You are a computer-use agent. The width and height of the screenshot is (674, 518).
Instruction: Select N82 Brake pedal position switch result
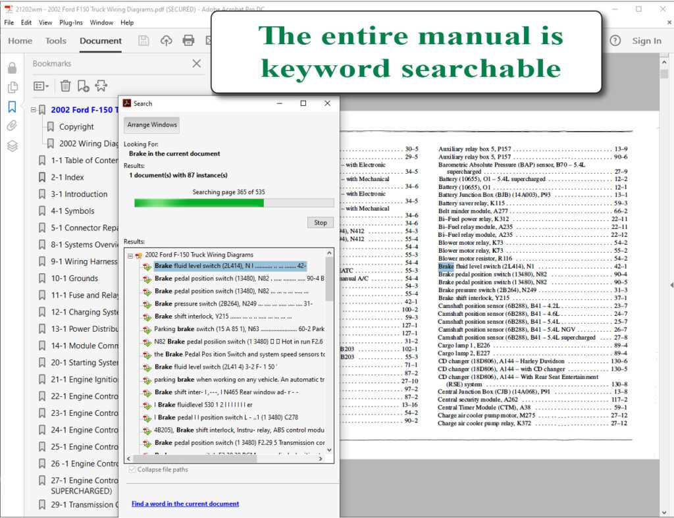(x=238, y=342)
